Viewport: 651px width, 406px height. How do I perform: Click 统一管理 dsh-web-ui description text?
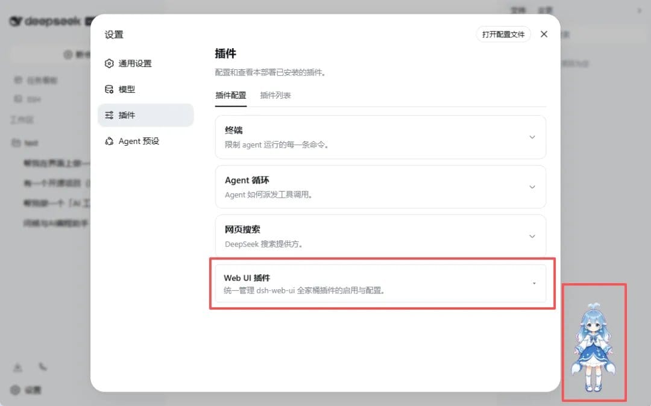(x=304, y=290)
